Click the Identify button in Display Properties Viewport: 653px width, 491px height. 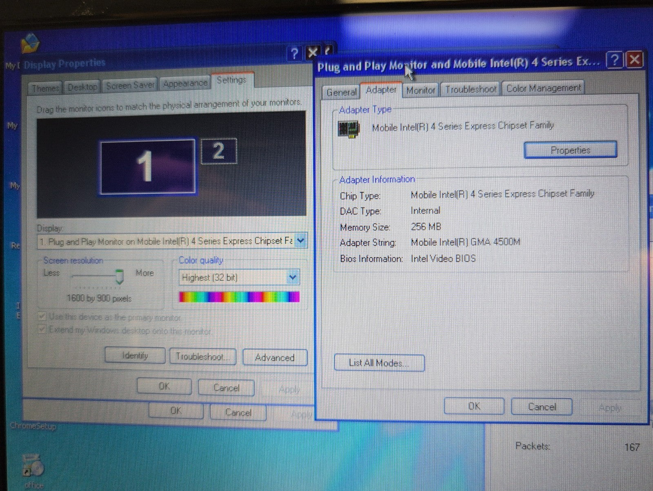point(135,356)
